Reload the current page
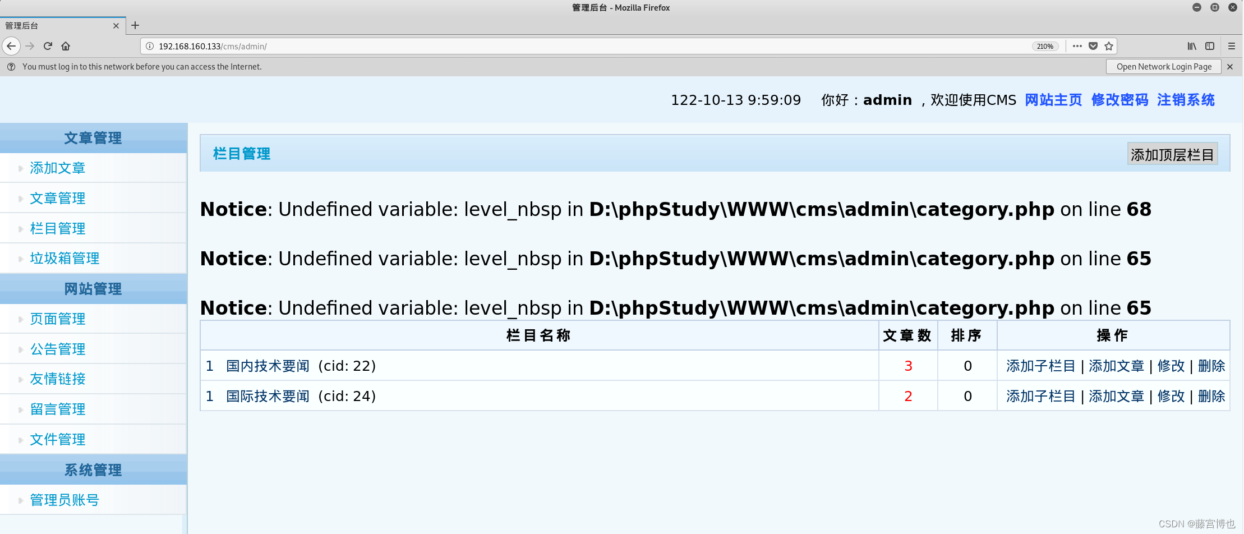 [48, 46]
